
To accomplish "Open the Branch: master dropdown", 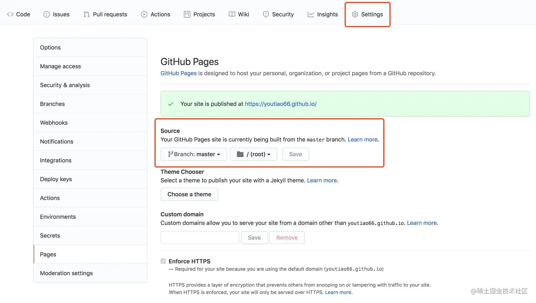I will coord(194,154).
